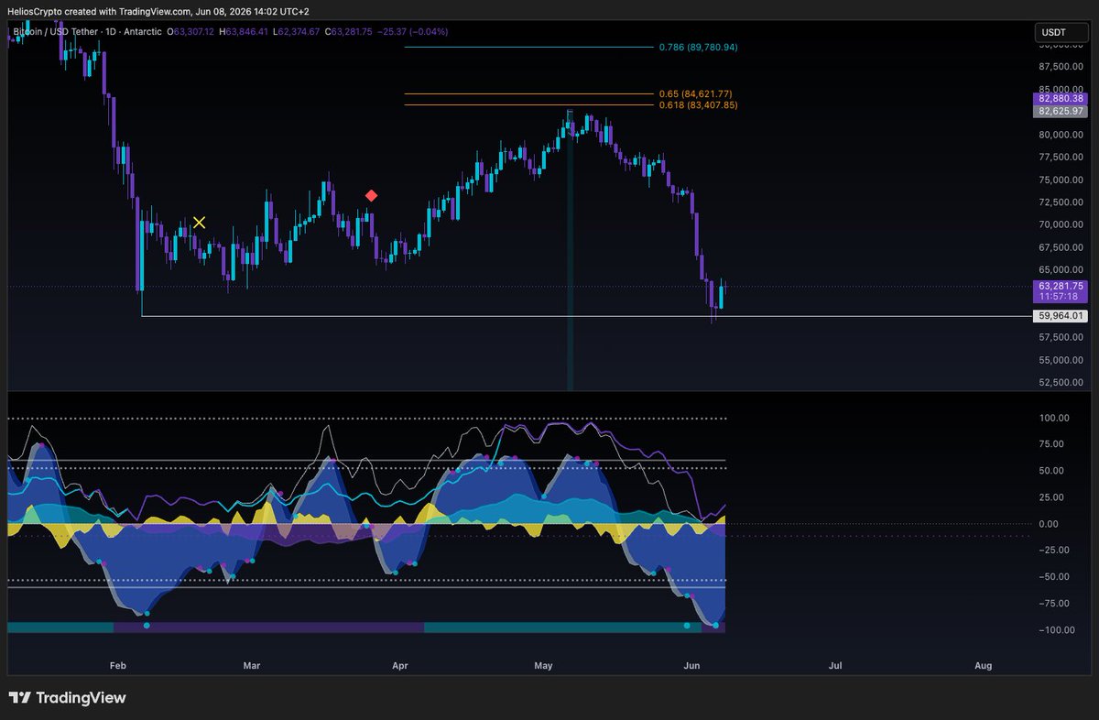Viewport: 1099px width, 720px height.
Task: Click the Mar date label
Action: point(253,665)
